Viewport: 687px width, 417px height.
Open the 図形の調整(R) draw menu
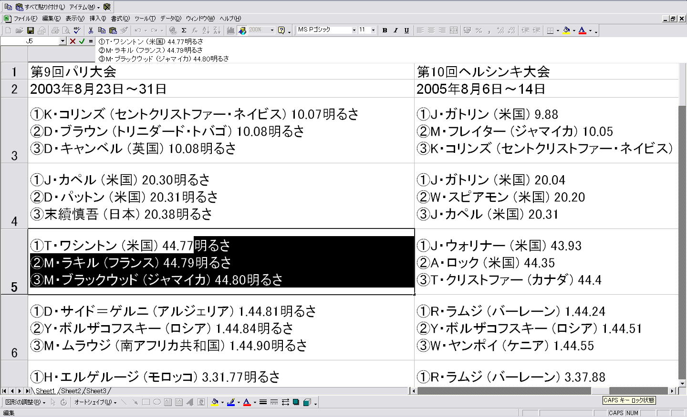click(25, 402)
